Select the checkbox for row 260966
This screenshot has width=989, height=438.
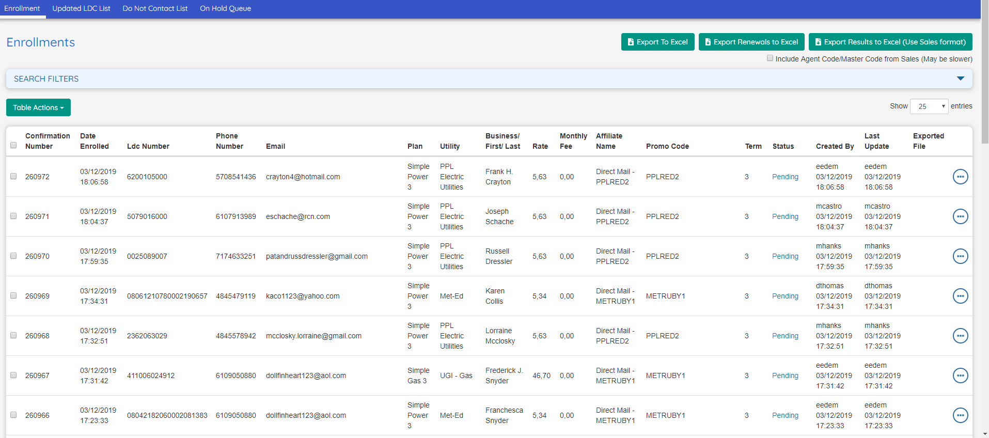click(13, 415)
